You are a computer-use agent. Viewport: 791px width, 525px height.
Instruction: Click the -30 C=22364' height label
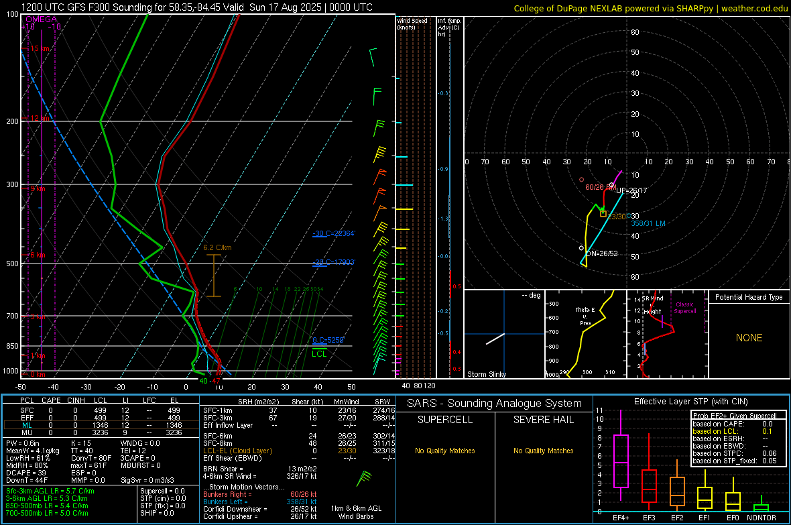pos(333,234)
